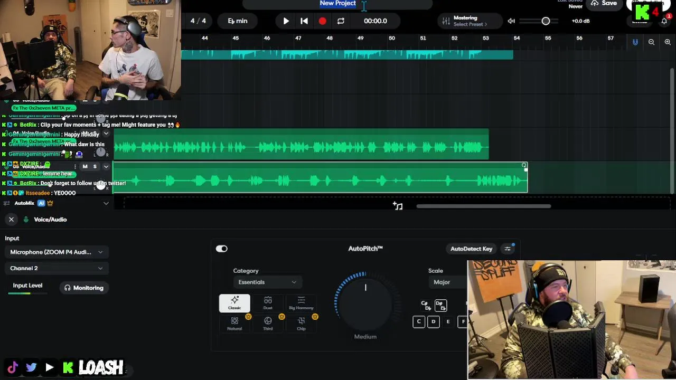676x380 pixels.
Task: Solo the selected Voice/Audio track
Action: pos(95,166)
